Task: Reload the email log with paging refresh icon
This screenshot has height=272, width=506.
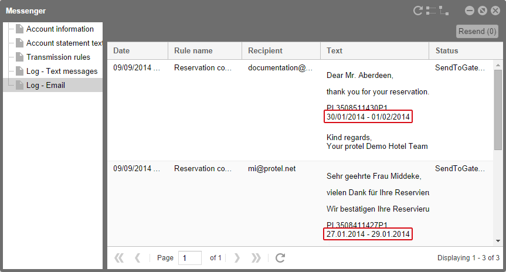Action: (280, 258)
